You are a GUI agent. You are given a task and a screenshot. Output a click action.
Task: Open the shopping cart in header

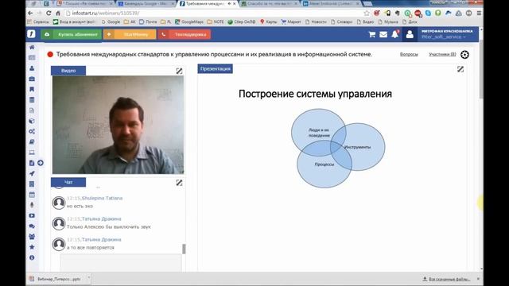tap(372, 34)
